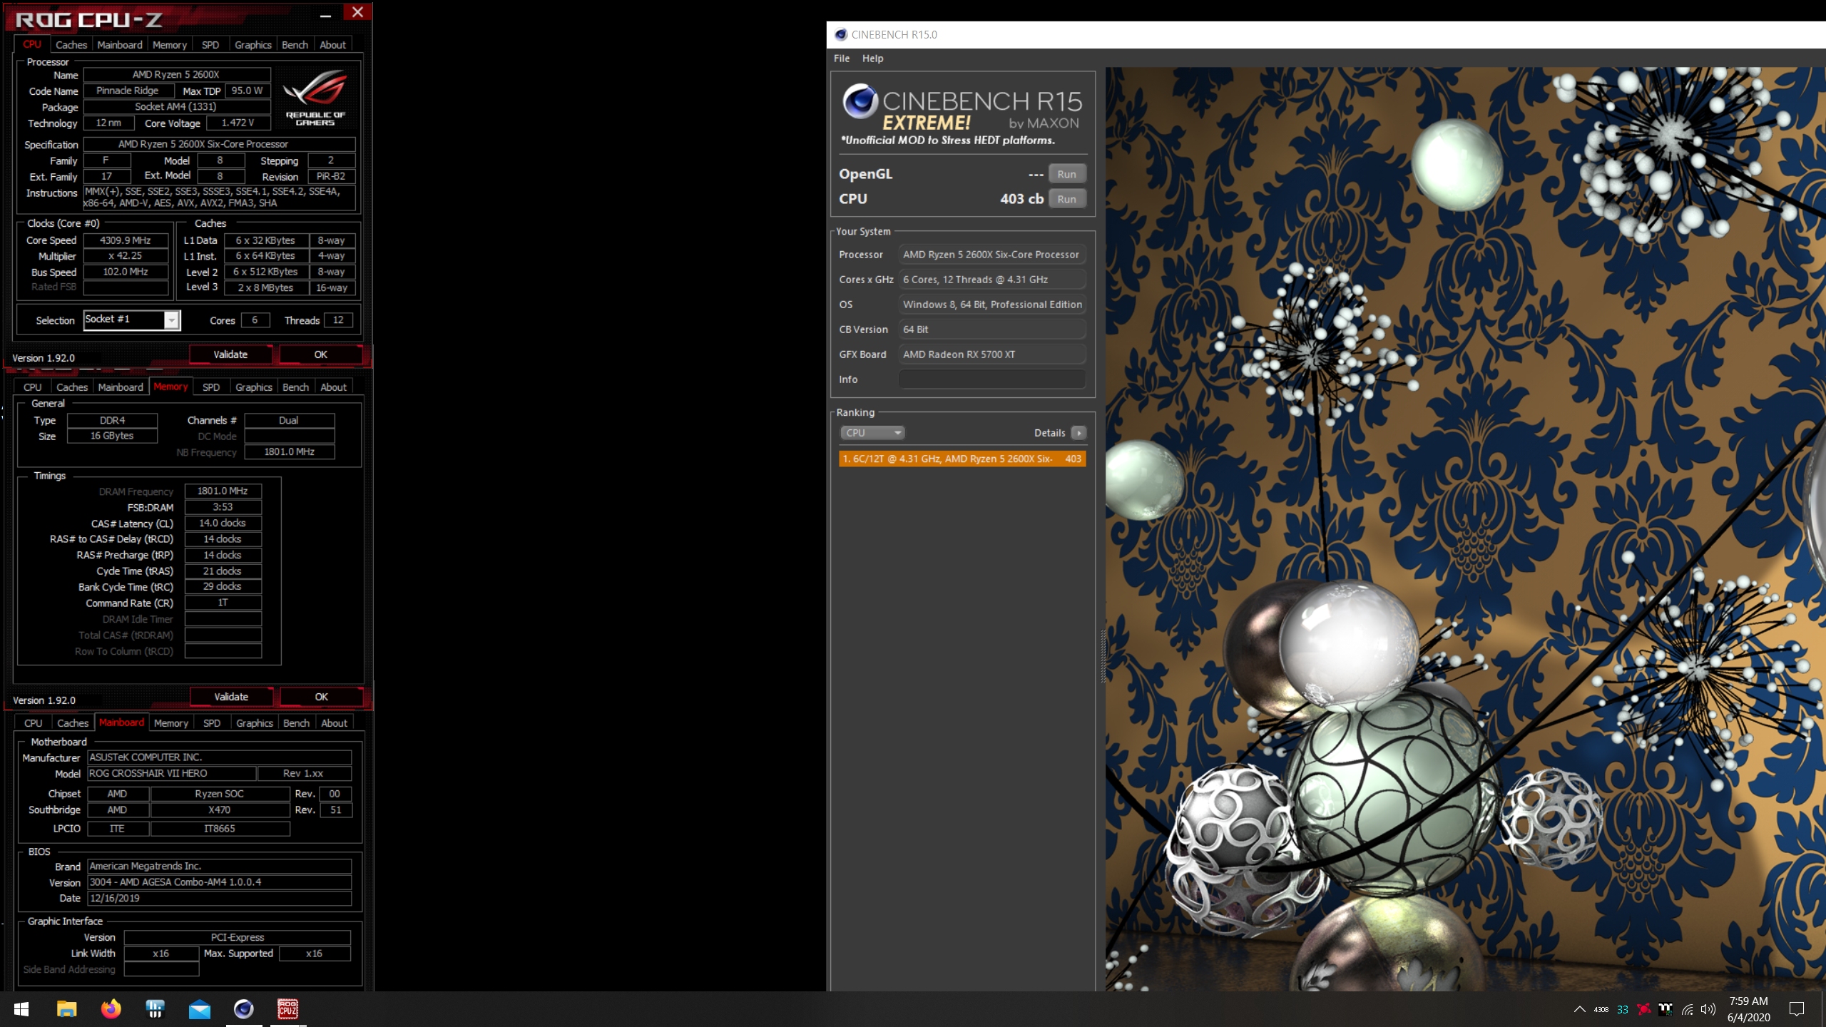Open Caches tab in the bottom Mainboard window
1826x1027 pixels.
[73, 723]
